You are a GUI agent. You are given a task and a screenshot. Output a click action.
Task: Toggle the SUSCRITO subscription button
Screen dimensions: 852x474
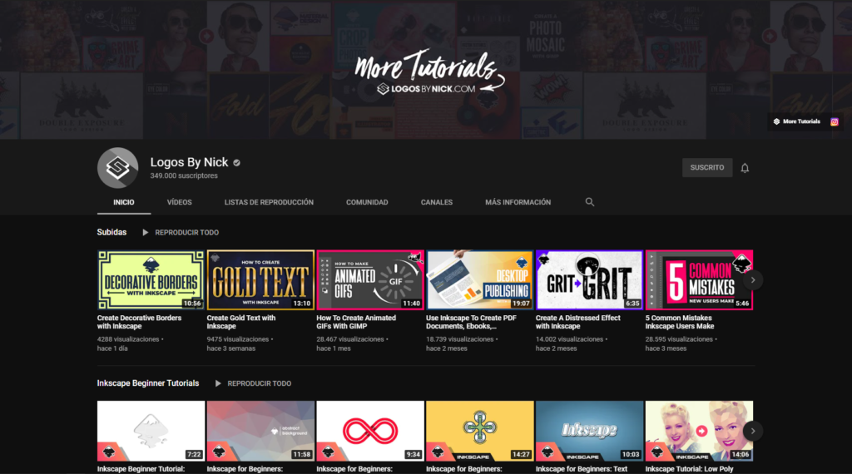pos(707,168)
